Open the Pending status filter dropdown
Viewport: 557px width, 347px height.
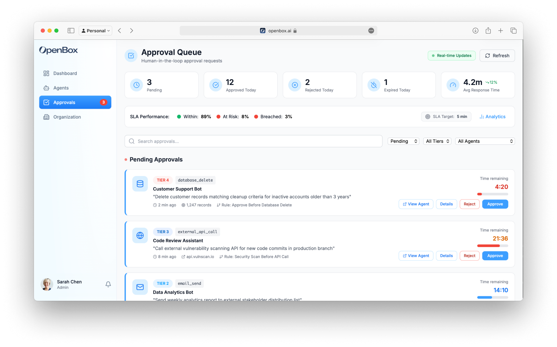(x=403, y=141)
